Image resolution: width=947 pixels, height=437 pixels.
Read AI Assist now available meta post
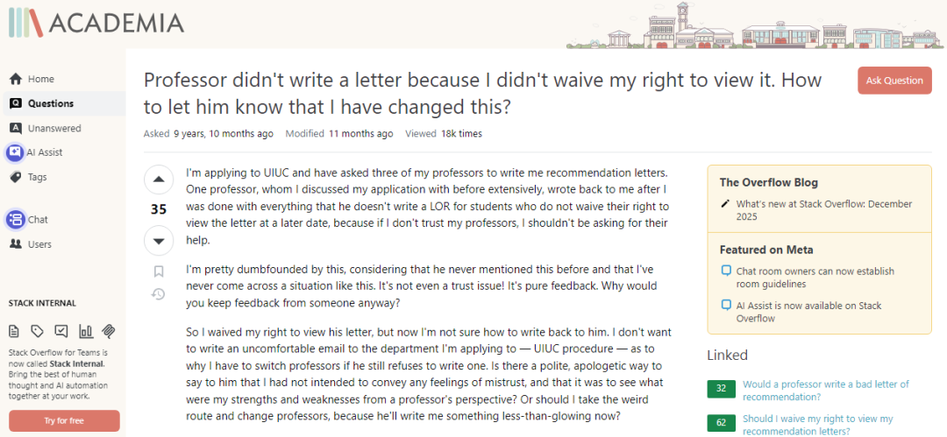click(808, 312)
